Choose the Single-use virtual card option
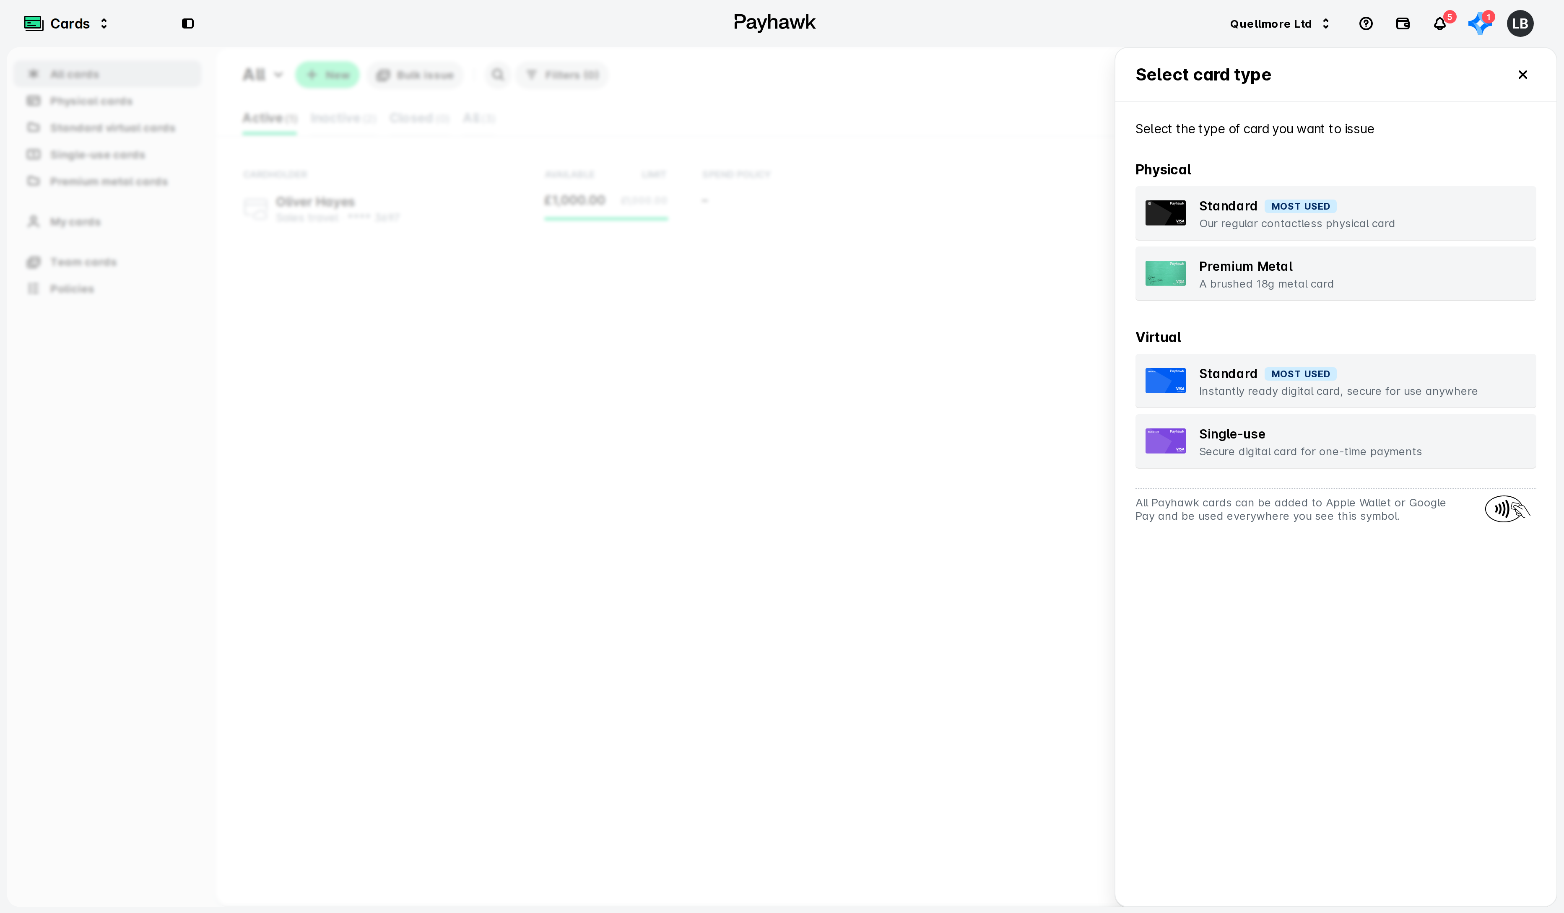The height and width of the screenshot is (913, 1564). [x=1335, y=441]
